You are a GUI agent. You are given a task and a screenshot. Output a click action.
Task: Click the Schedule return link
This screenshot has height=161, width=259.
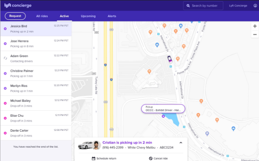click(x=107, y=158)
